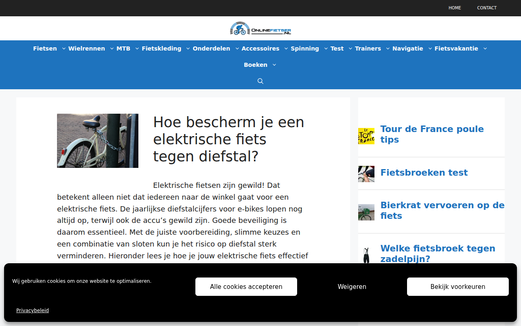Screen dimensions: 521x326
Task: Open Fietsbroeken test article
Action: 424,172
